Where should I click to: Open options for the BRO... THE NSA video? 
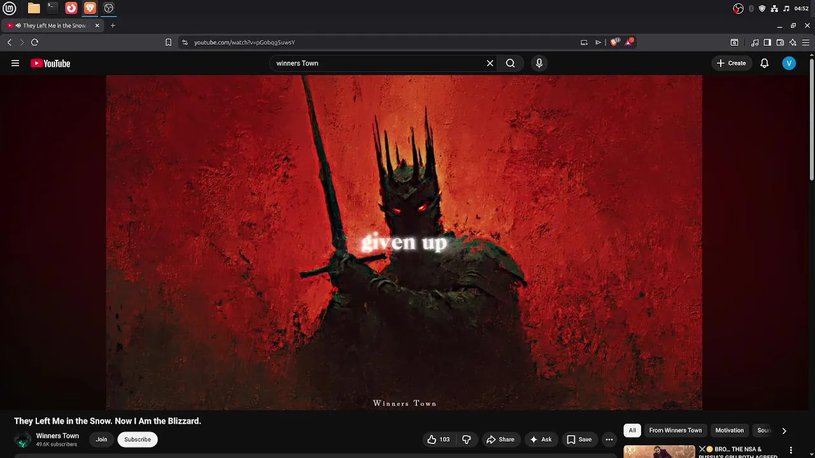point(791,450)
